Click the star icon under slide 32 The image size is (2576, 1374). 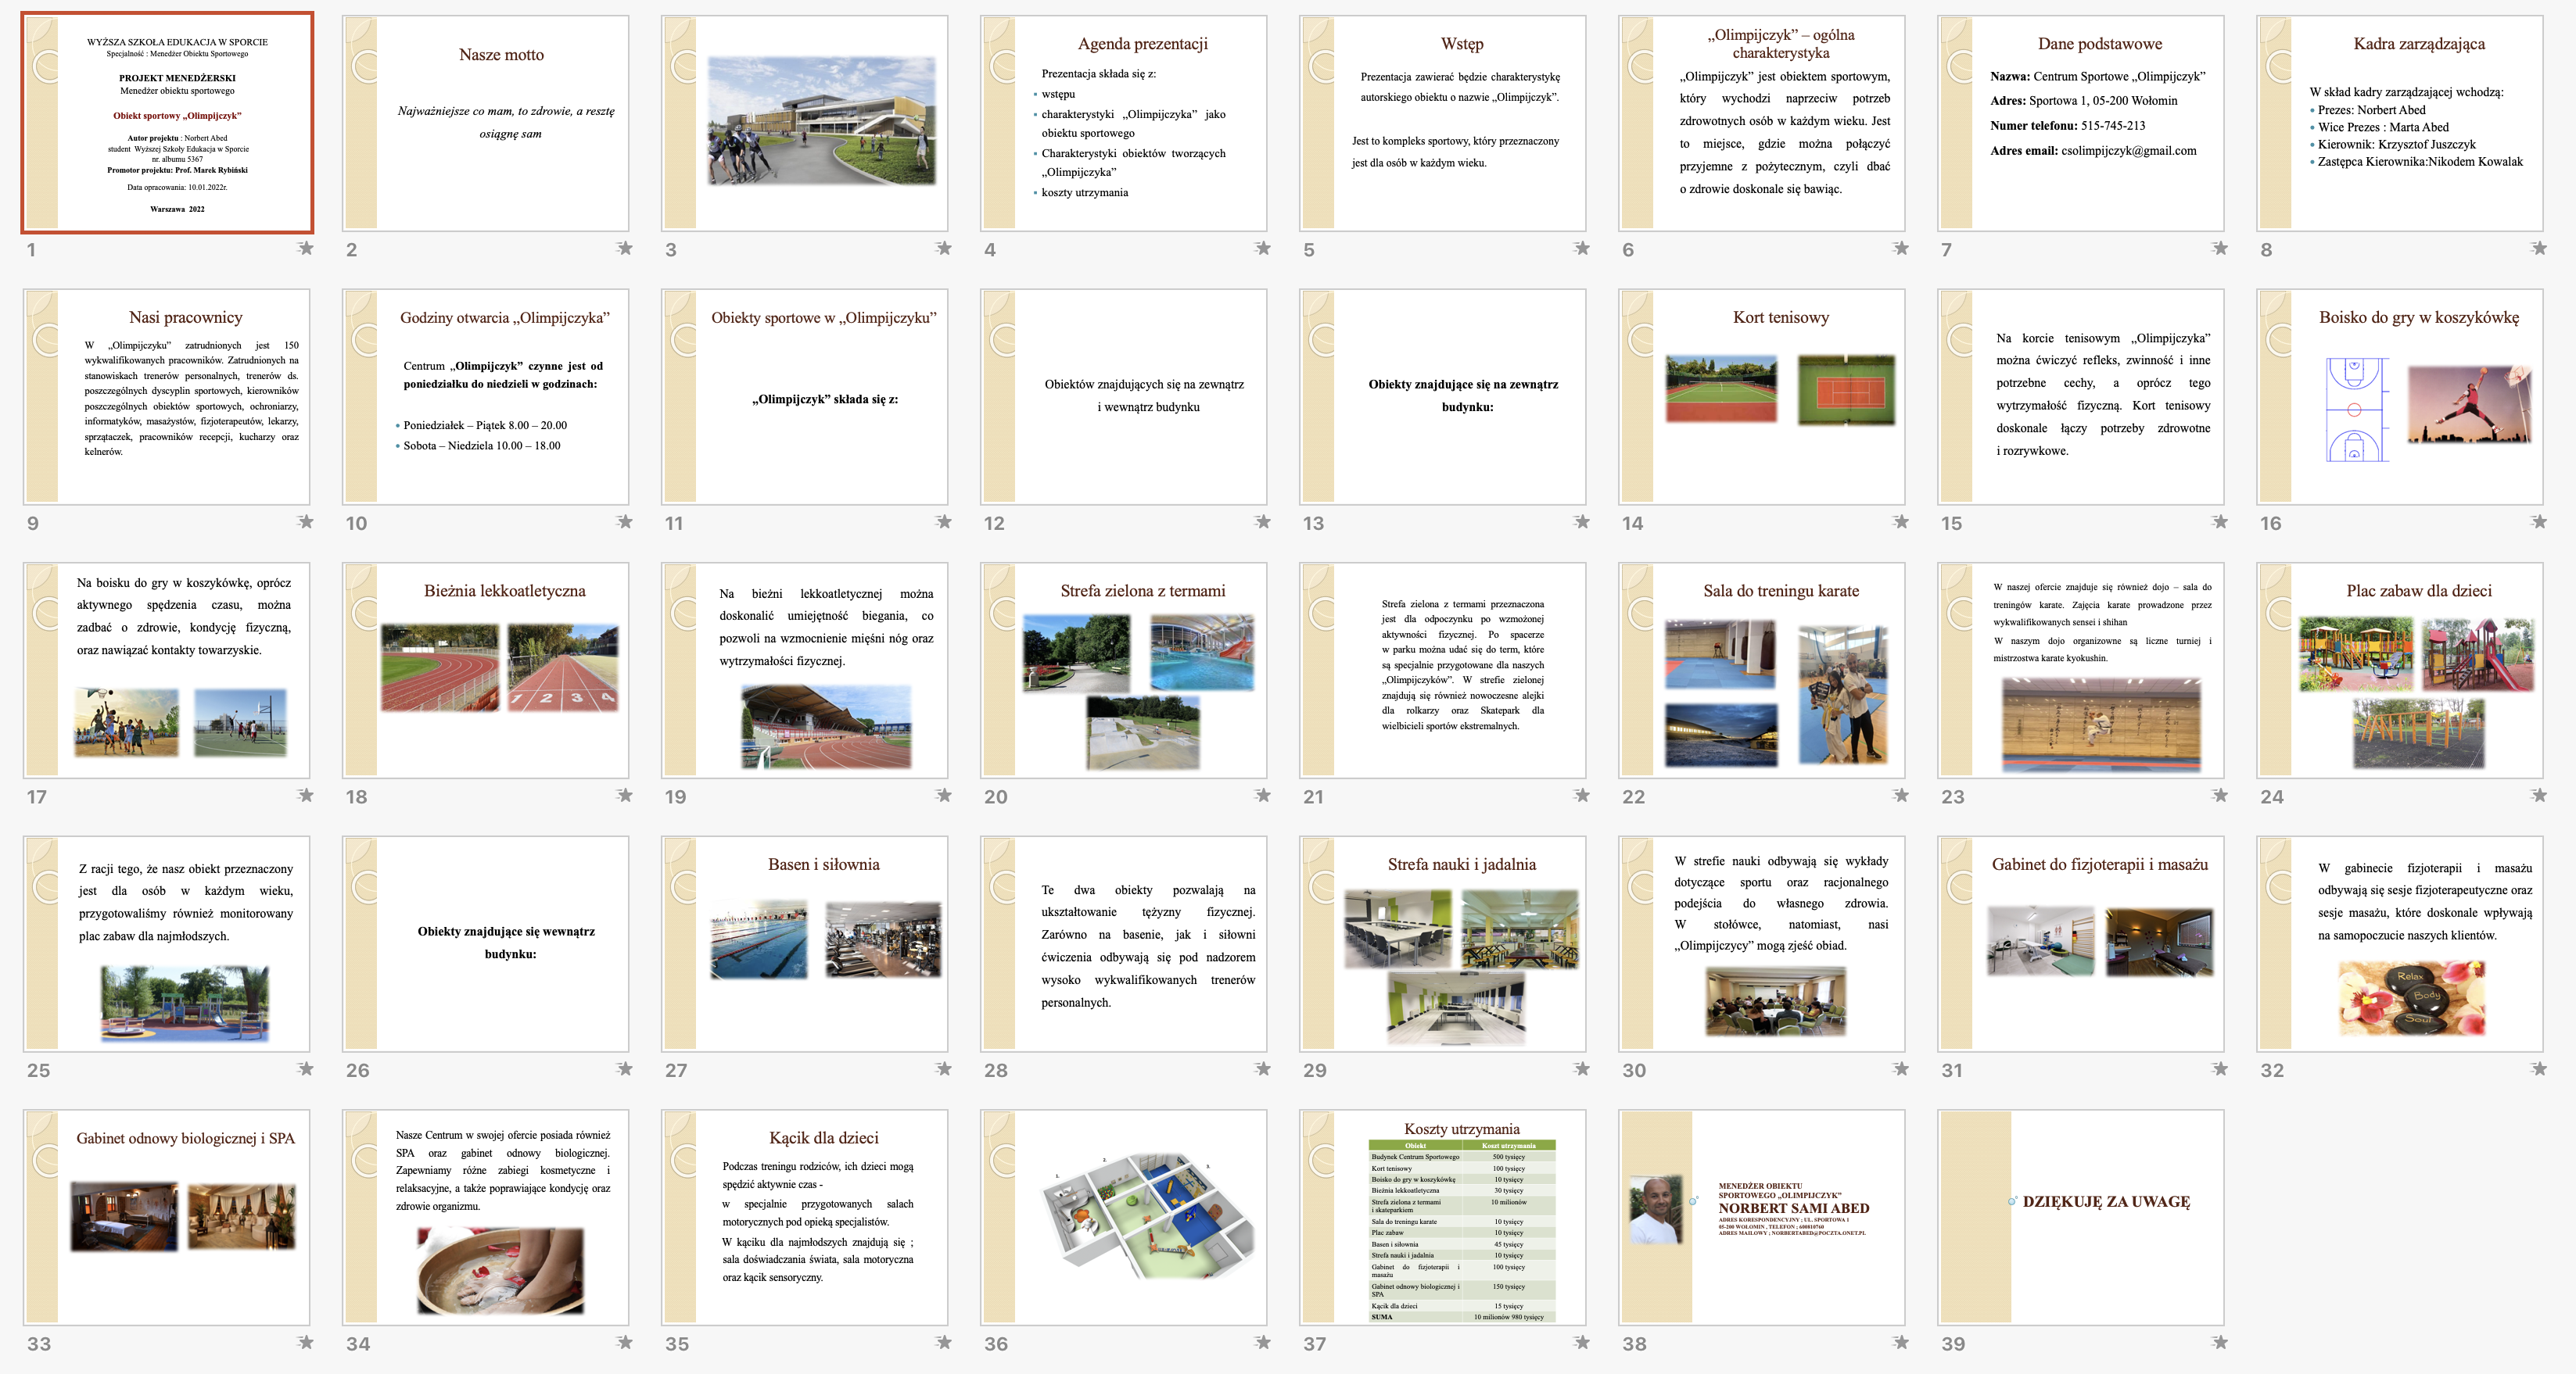point(2539,1068)
